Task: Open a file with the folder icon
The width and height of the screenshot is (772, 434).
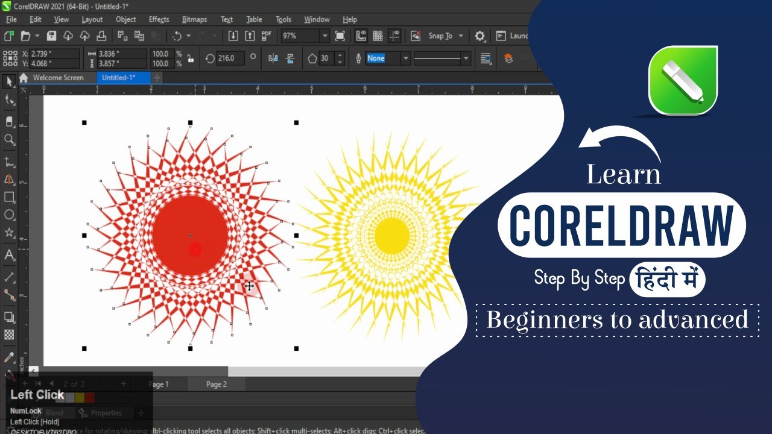Action: click(25, 36)
